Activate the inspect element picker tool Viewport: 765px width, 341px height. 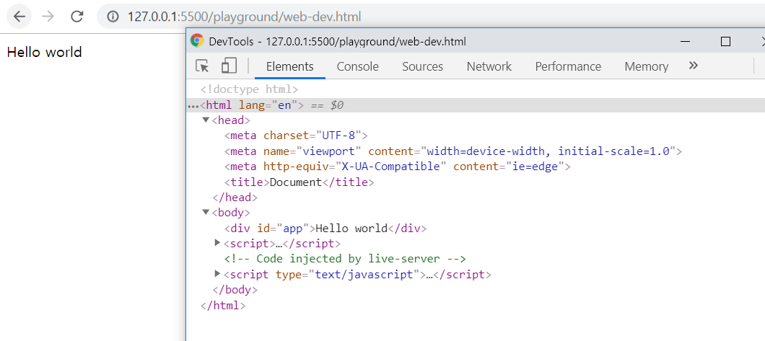tap(202, 66)
